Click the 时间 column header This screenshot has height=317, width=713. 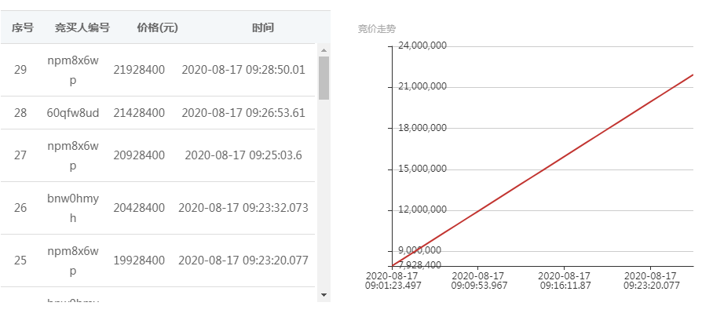(x=263, y=27)
